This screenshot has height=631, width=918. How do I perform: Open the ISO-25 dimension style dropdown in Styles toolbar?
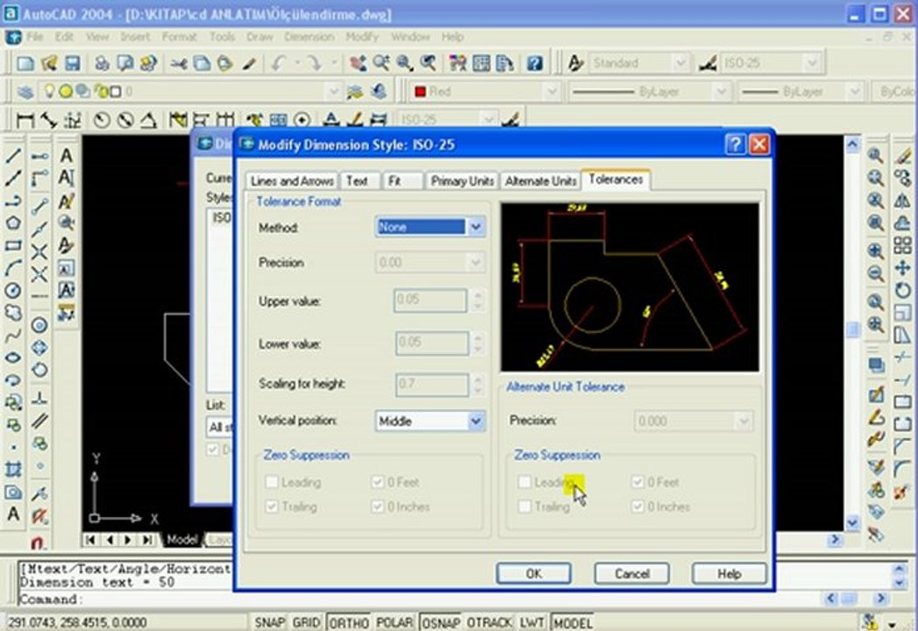pos(811,62)
